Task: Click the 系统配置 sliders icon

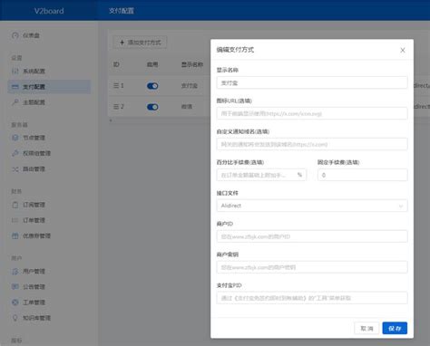Action: (x=15, y=71)
